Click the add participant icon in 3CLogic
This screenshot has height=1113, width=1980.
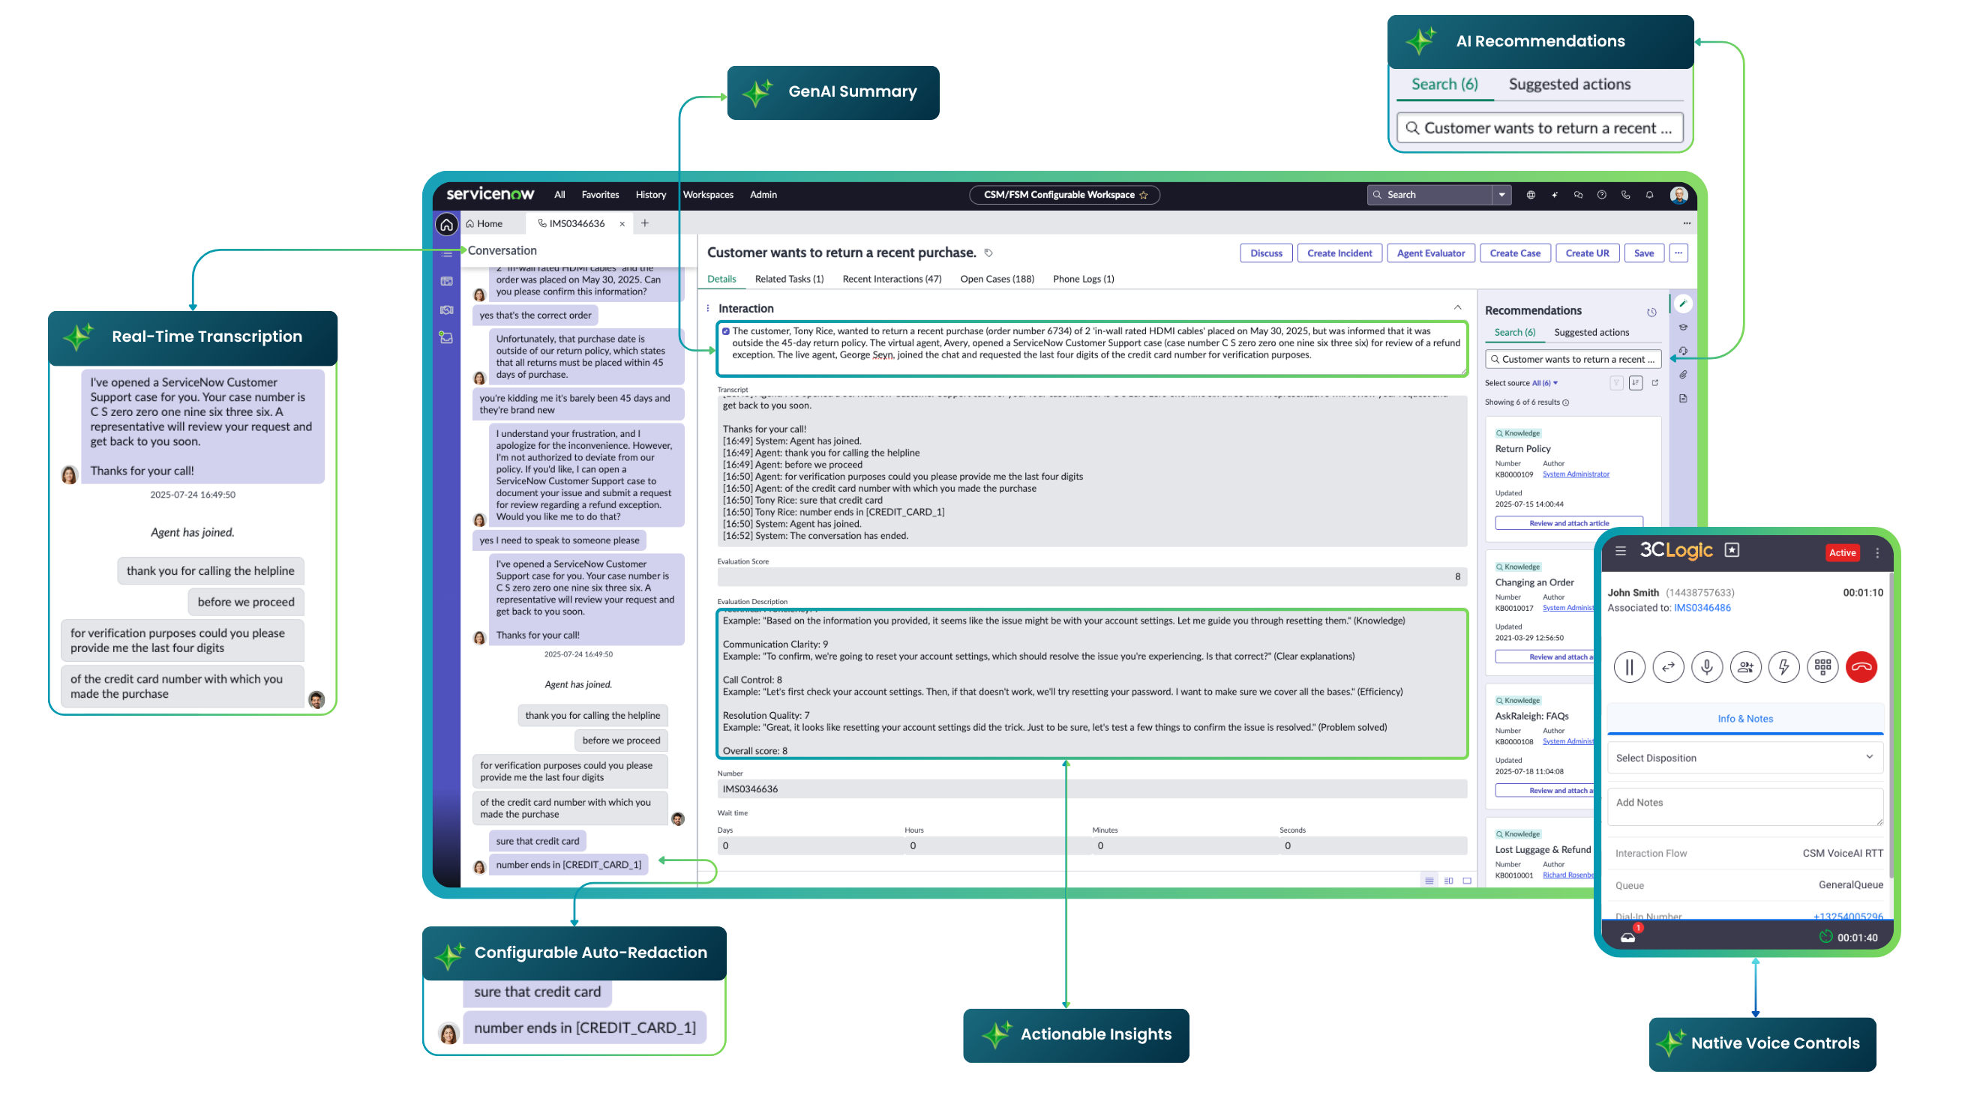1744,667
